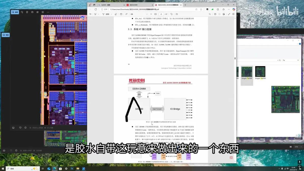Refresh the Edge PDF page
This screenshot has width=304, height=171.
(x=96, y=9)
